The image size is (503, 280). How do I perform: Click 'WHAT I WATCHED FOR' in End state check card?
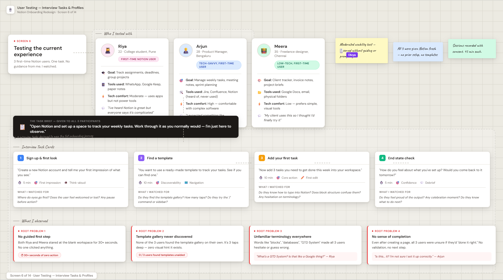coord(395,192)
